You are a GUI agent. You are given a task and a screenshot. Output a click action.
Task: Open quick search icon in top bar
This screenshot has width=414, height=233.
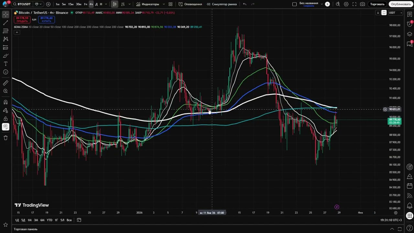tap(338, 4)
